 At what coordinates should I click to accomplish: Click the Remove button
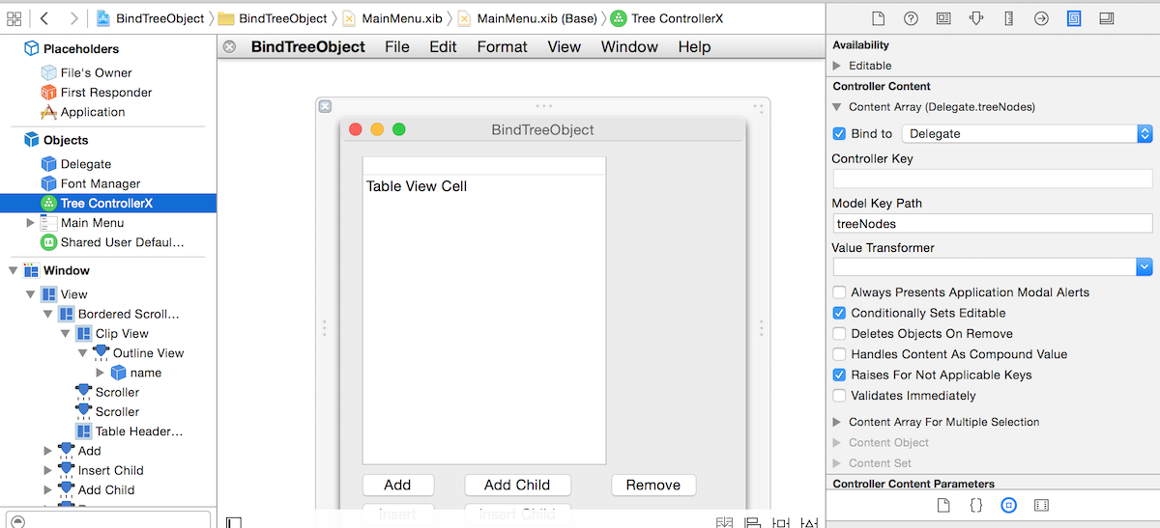coord(652,486)
